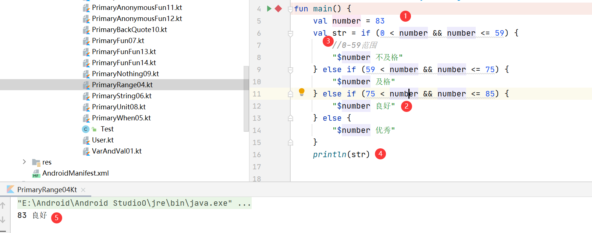Click Kotlin file icon of User.kt
592x233 pixels.
click(86, 140)
